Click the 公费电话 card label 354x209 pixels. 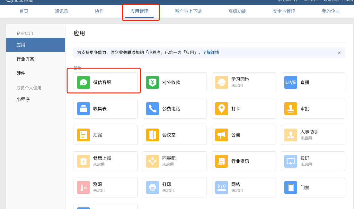click(x=171, y=109)
